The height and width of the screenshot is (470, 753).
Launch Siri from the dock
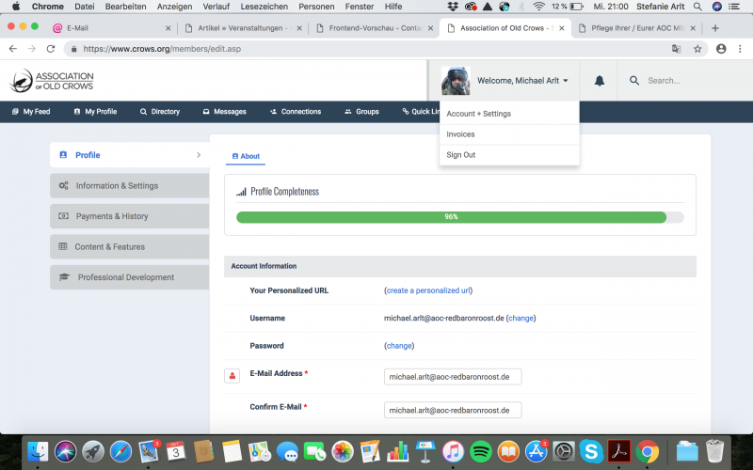pyautogui.click(x=65, y=451)
